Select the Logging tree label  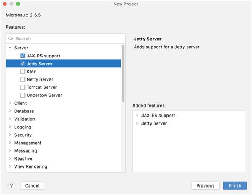pos(23,127)
